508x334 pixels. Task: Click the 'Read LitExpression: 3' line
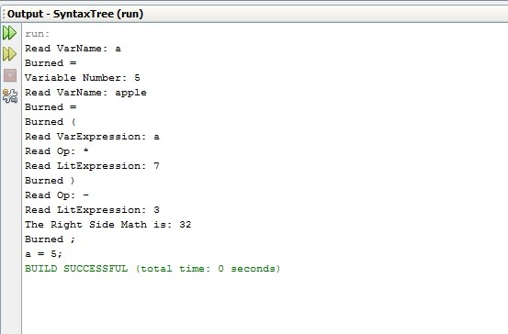click(x=92, y=210)
